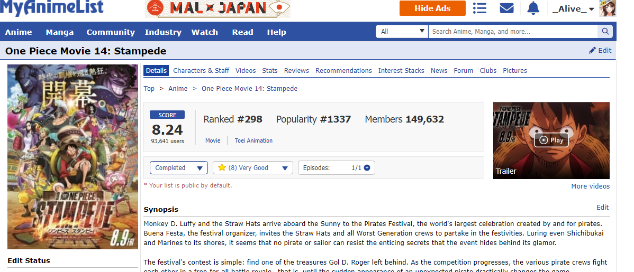Open the (8) Very Good score dropdown

click(x=253, y=168)
